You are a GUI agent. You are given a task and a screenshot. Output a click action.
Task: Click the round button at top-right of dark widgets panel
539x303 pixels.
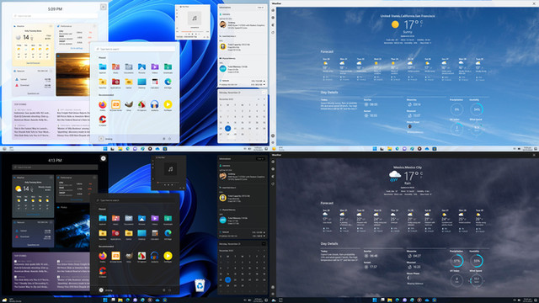(103, 158)
